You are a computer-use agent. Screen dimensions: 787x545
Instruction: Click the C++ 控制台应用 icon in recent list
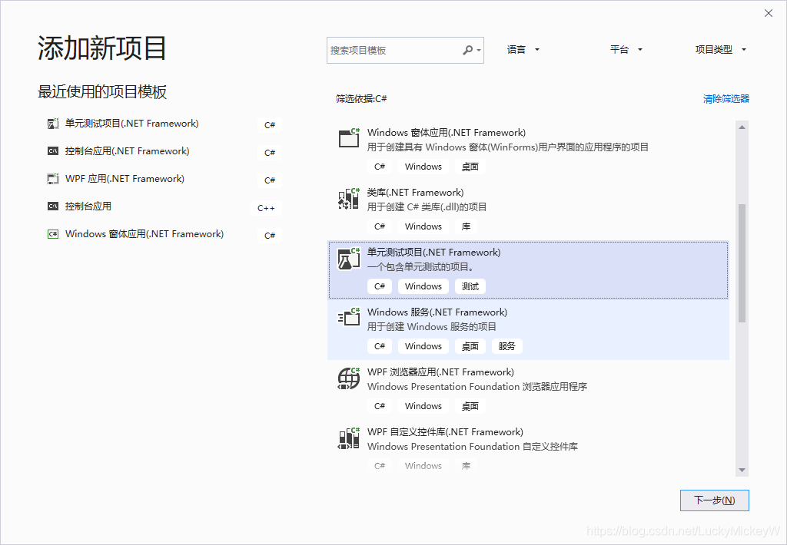[53, 206]
